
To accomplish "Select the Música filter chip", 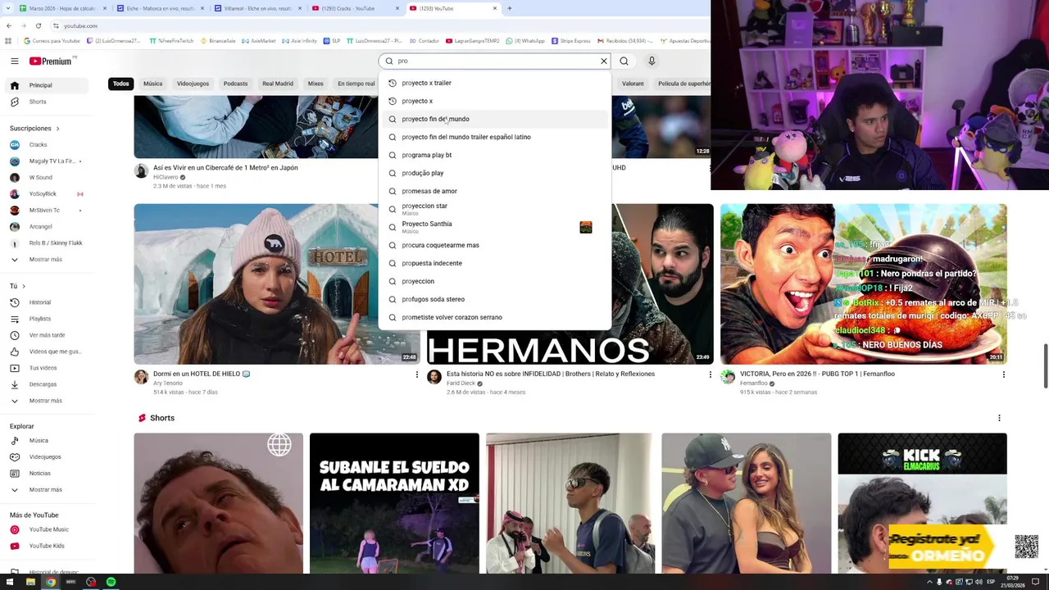I will pos(152,84).
